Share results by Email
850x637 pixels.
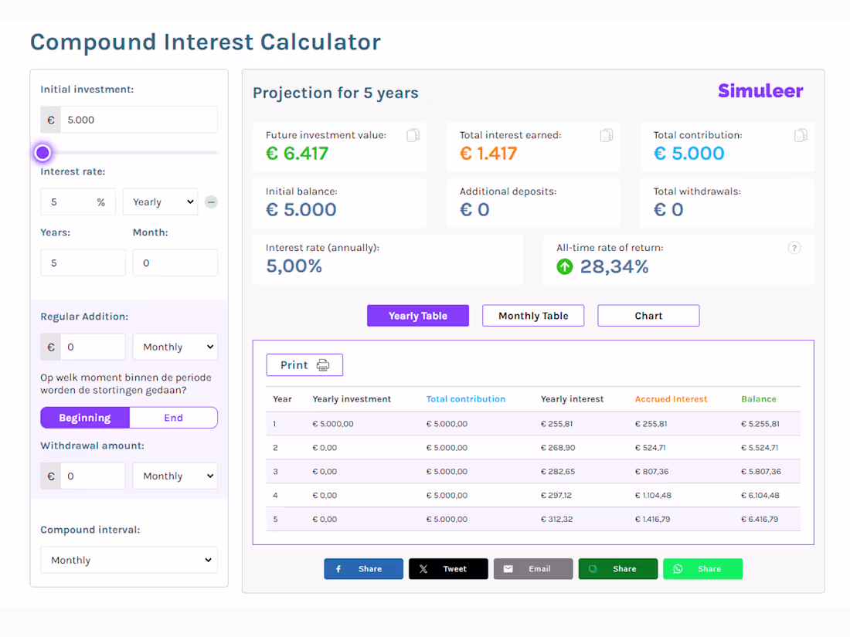tap(533, 569)
